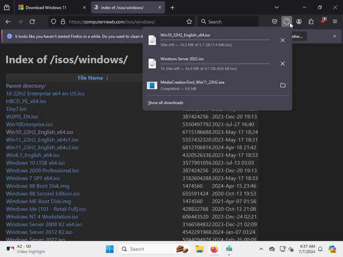The height and width of the screenshot is (257, 343).
Task: Click Windows 2000 Professional.iso link
Action: tap(43, 171)
